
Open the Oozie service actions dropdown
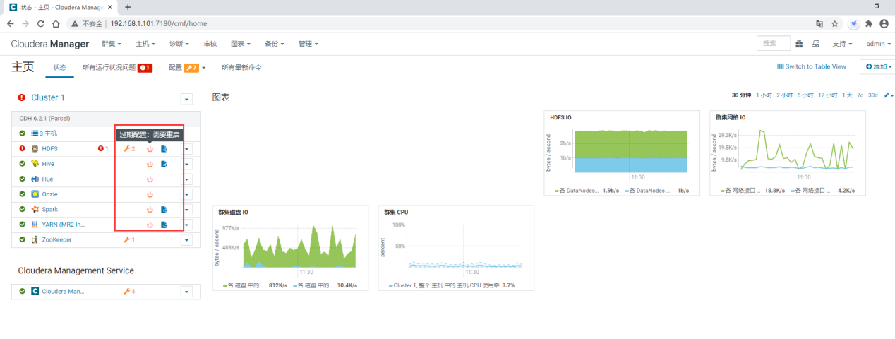187,194
